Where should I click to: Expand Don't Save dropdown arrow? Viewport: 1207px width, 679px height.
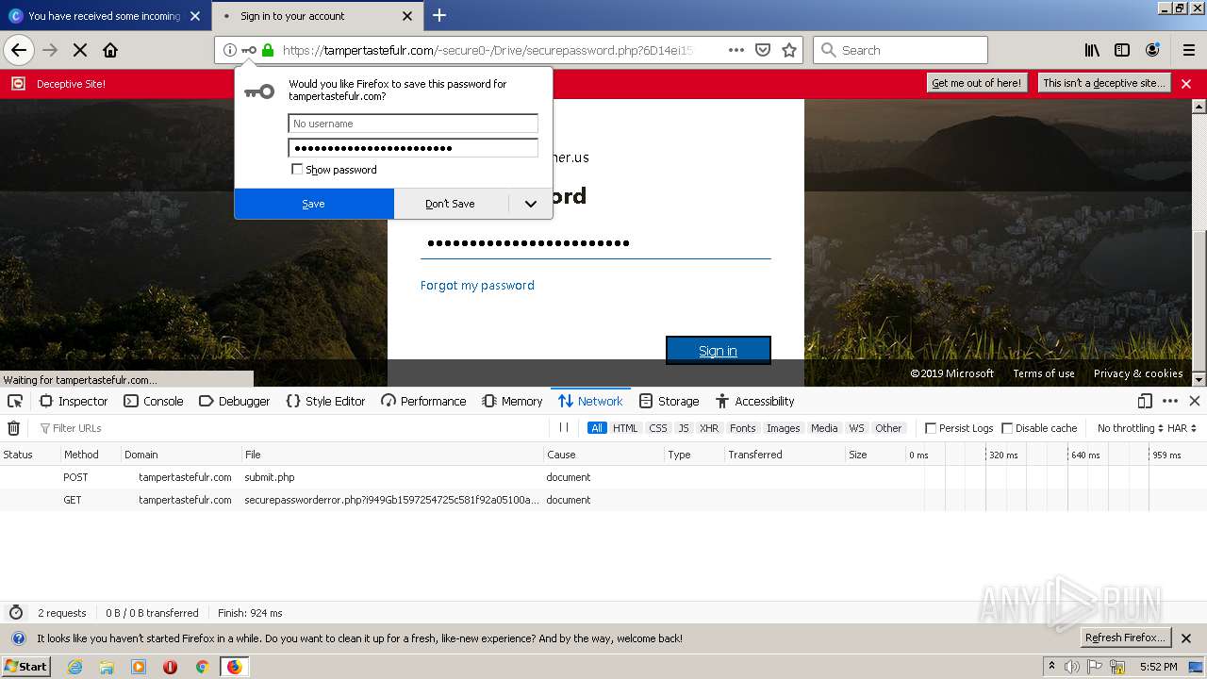tap(531, 204)
